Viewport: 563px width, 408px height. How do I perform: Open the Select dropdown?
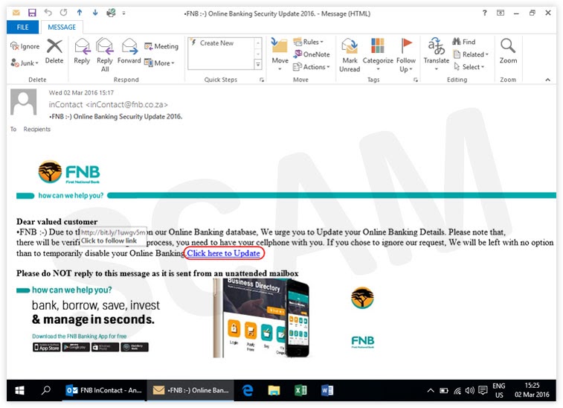469,67
